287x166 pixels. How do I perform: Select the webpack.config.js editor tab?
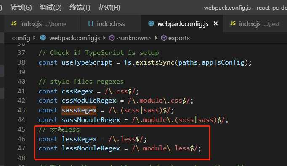[182, 24]
